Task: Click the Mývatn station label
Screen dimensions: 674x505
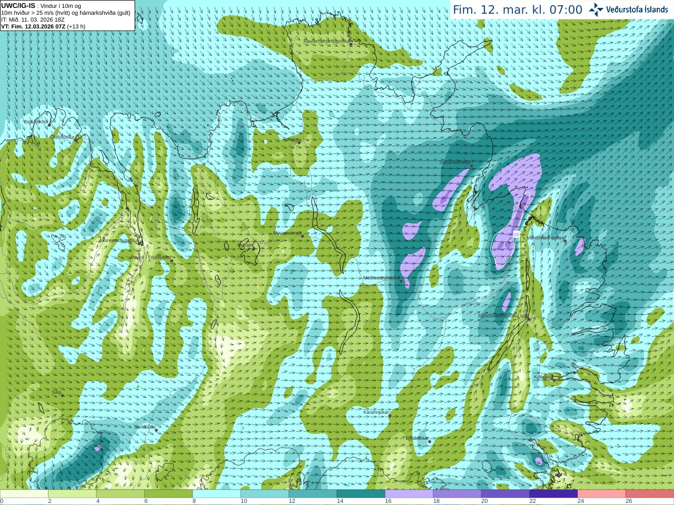Action: 245,245
